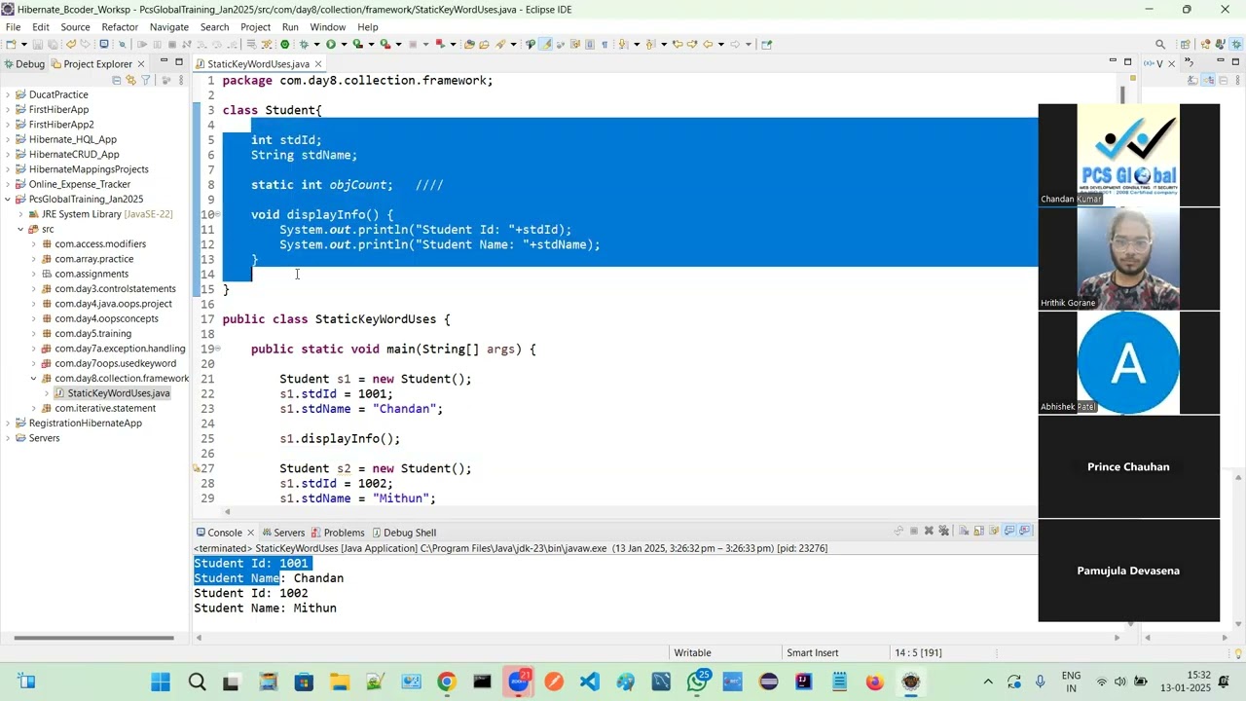Click Project Explorer horizontal scrollbar
This screenshot has height=701, width=1246.
[94, 639]
